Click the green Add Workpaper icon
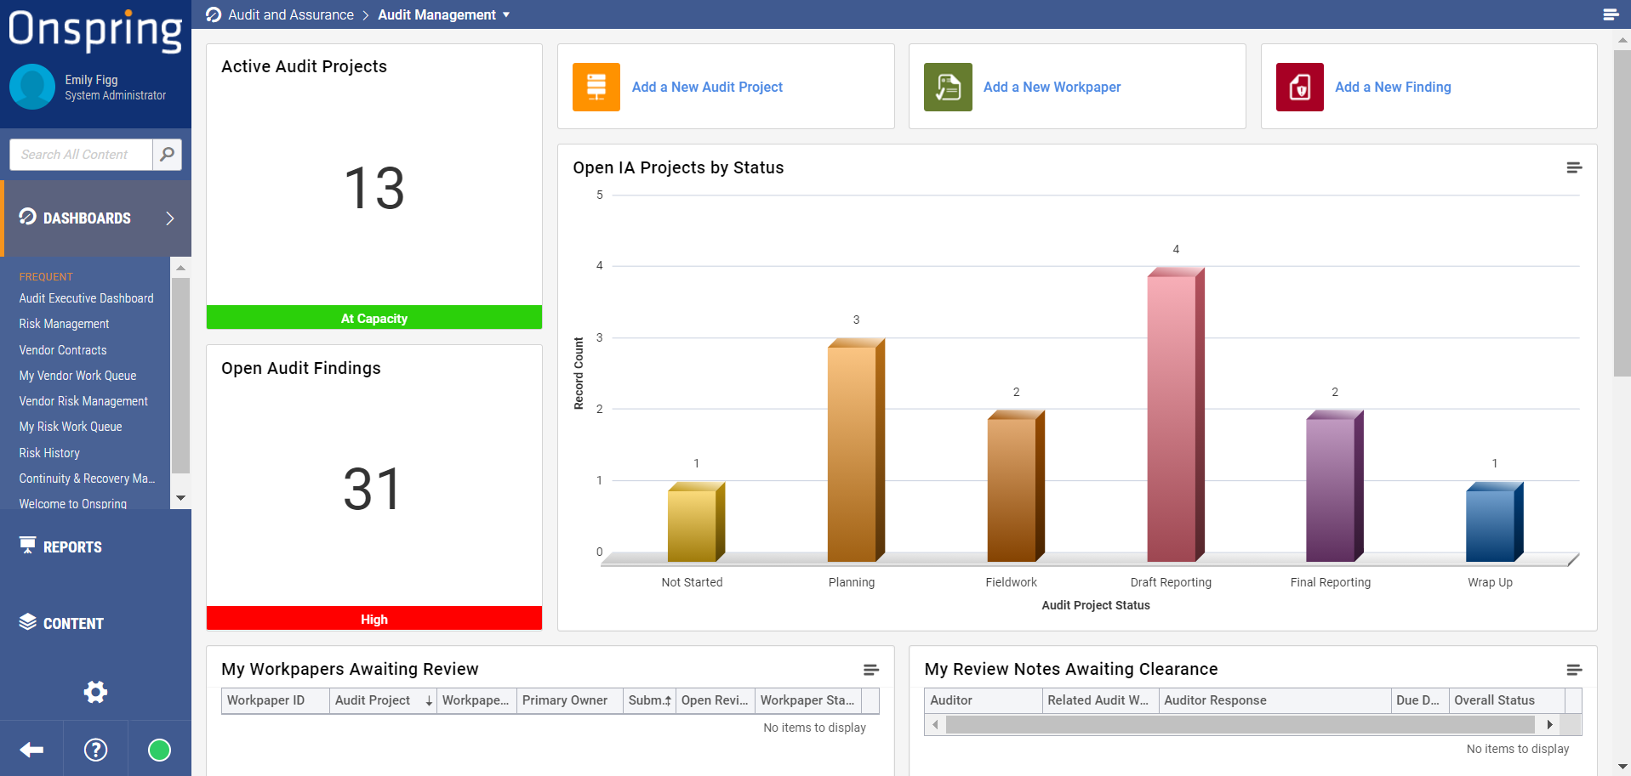Viewport: 1631px width, 776px height. [x=948, y=87]
